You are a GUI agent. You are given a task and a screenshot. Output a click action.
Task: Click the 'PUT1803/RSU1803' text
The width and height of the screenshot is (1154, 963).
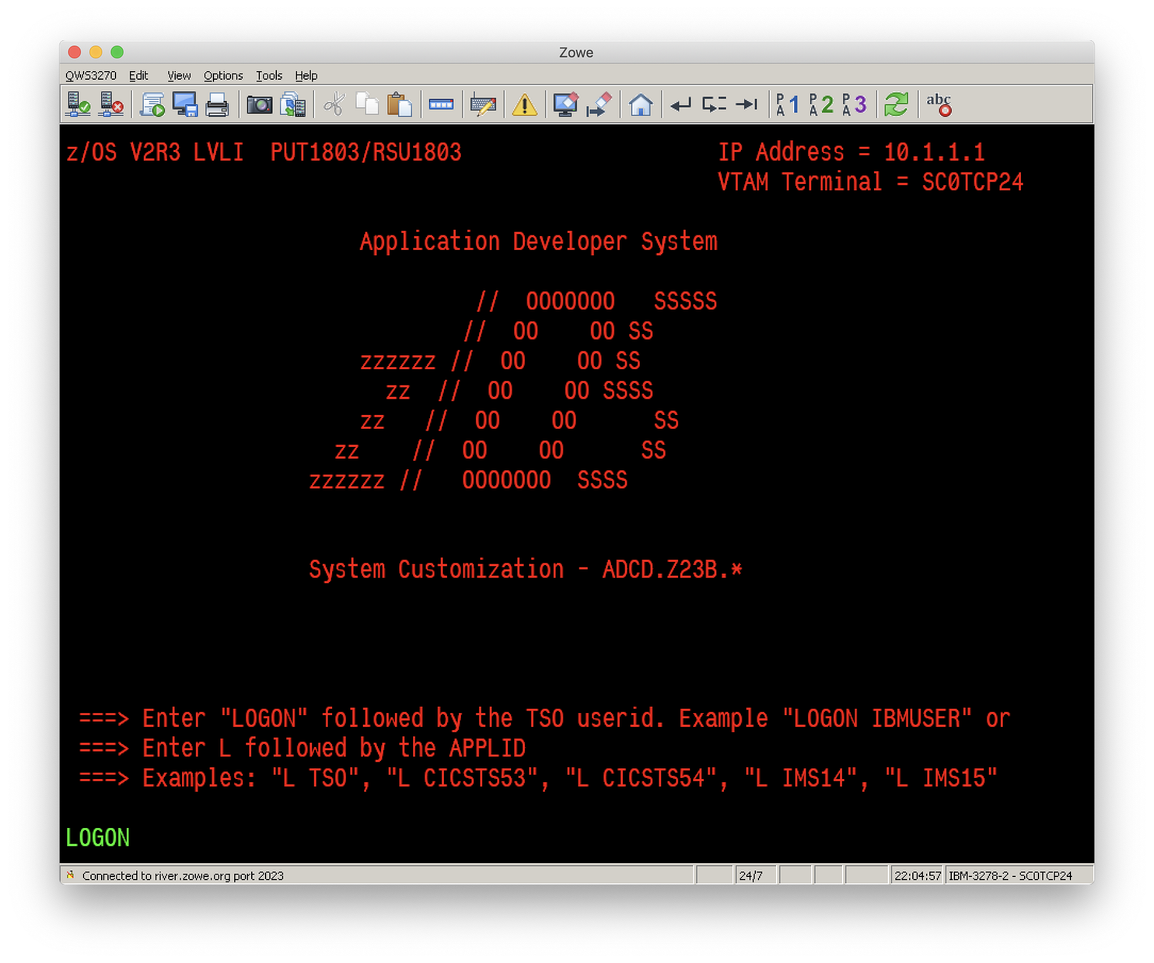point(366,152)
